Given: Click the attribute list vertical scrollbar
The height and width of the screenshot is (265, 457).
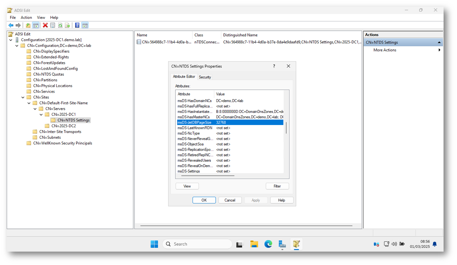Looking at the screenshot, I should point(286,128).
